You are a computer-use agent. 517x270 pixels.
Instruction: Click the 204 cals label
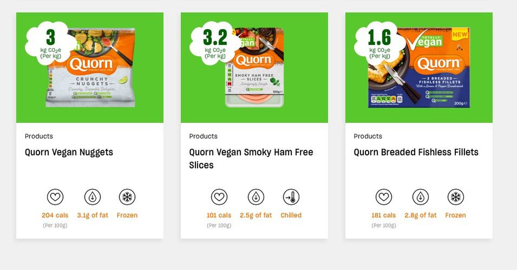click(55, 215)
